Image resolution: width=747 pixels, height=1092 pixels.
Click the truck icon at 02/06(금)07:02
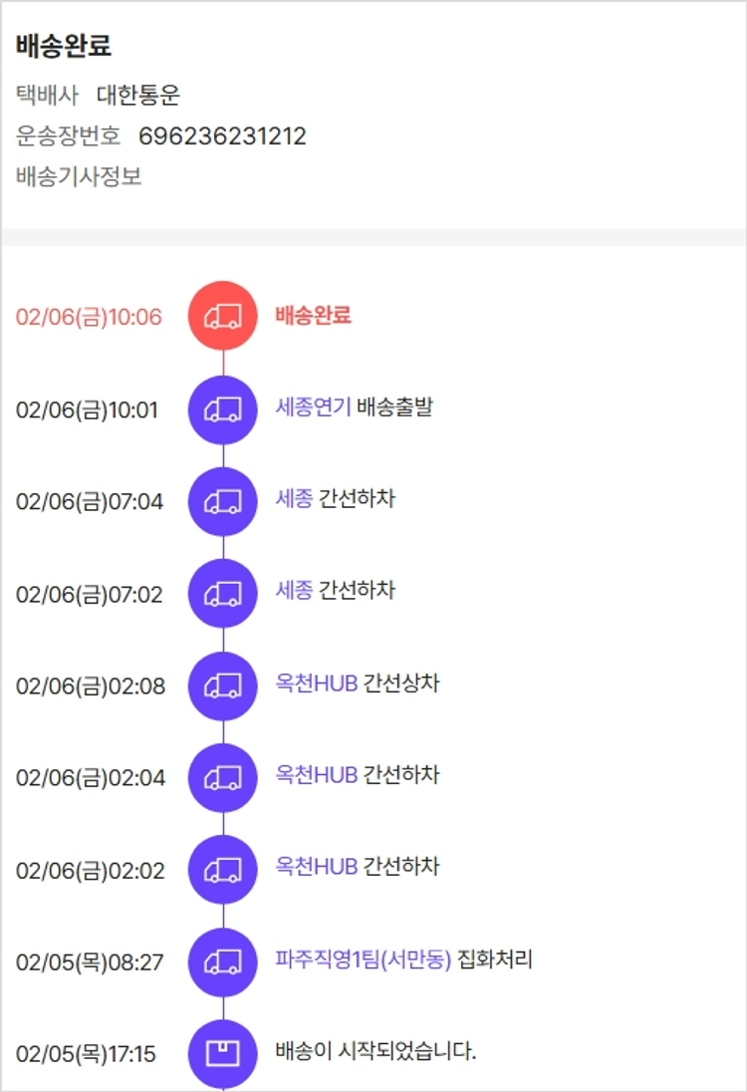pos(223,594)
